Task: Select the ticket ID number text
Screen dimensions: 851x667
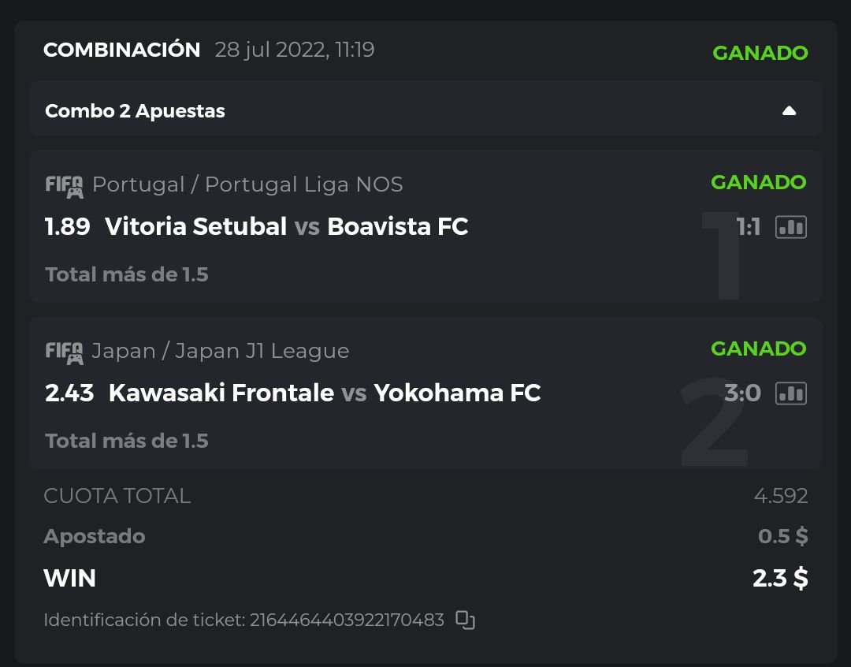Action: coord(347,620)
